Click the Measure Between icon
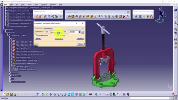Viewport: 178px width, 100px height. pyautogui.click(x=124, y=94)
